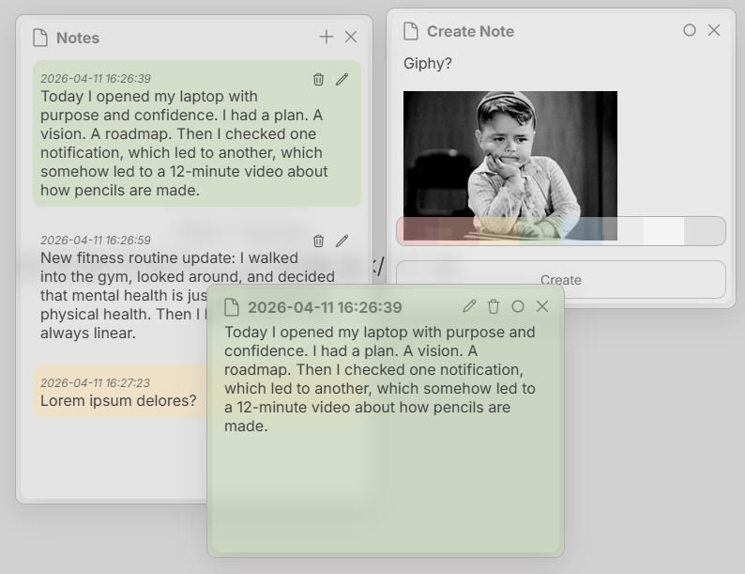Click the Create button

[x=561, y=280]
